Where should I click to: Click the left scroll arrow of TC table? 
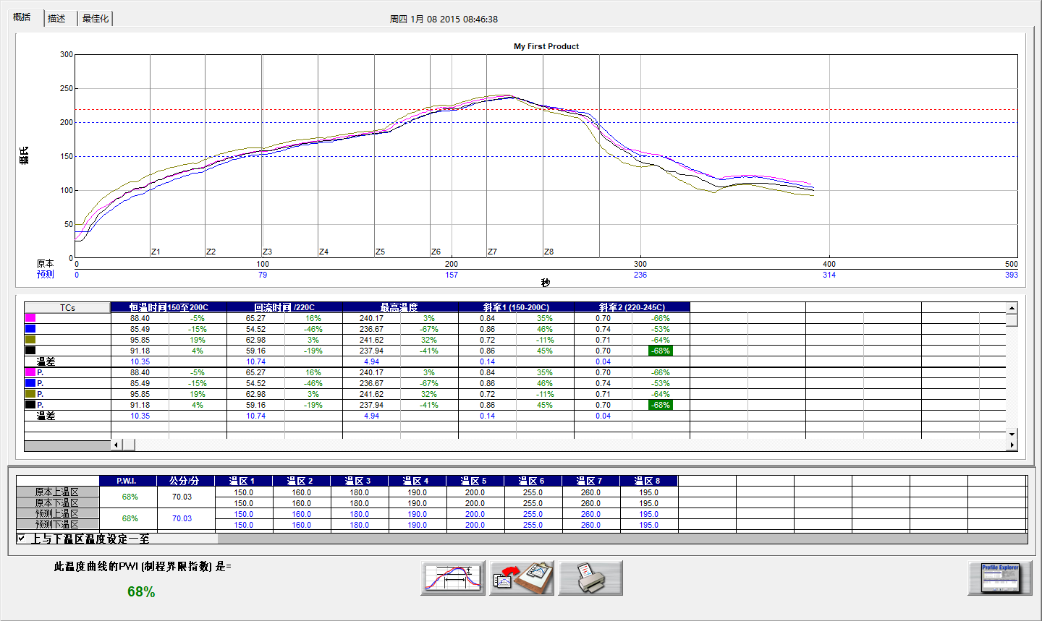point(117,445)
